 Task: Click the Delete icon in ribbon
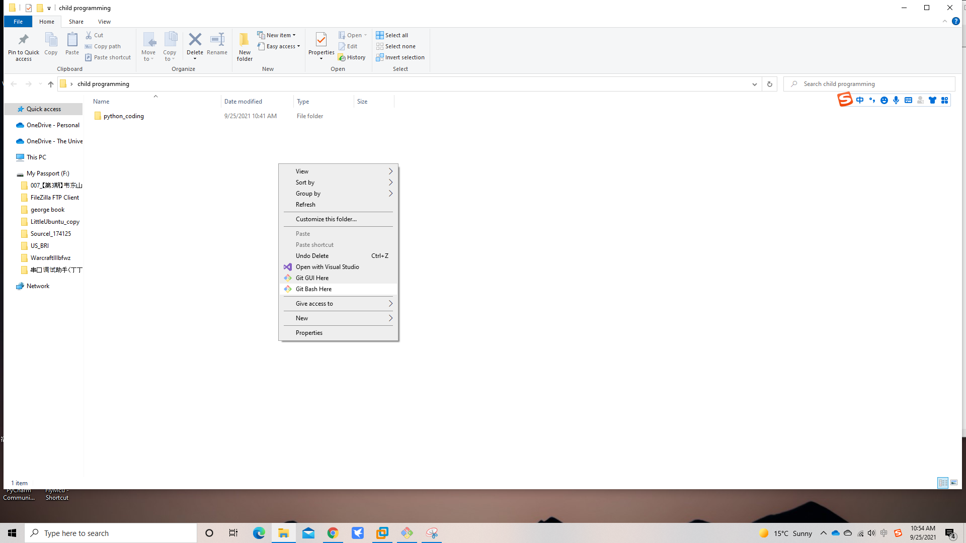click(195, 40)
